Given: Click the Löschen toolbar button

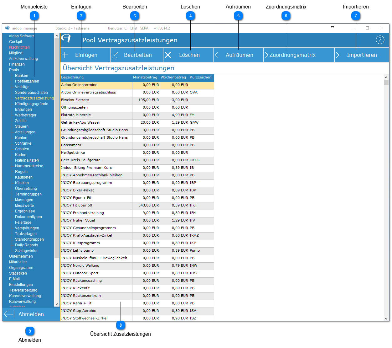Looking at the screenshot, I should point(188,55).
